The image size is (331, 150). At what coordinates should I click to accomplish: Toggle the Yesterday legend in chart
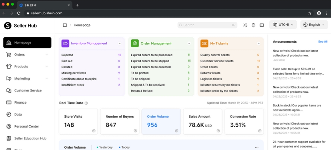tap(105, 147)
